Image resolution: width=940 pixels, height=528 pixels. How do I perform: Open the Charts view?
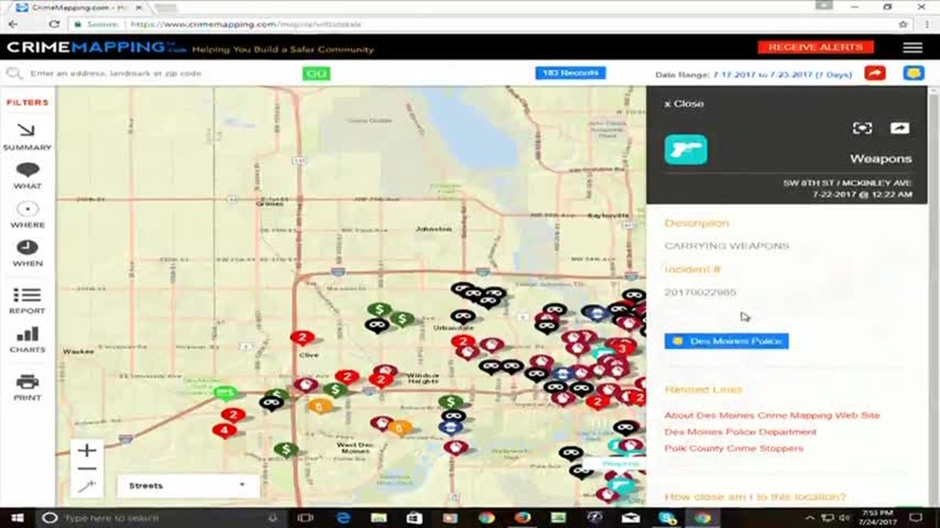(x=27, y=339)
